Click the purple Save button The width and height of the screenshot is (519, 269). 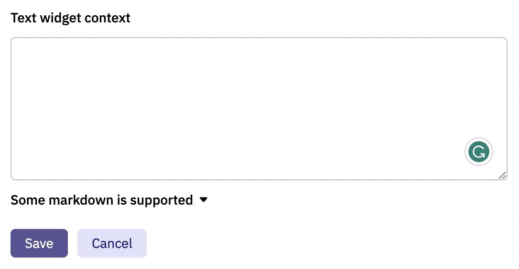coord(39,243)
